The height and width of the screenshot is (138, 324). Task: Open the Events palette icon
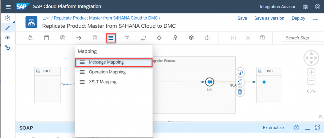coord(63,38)
